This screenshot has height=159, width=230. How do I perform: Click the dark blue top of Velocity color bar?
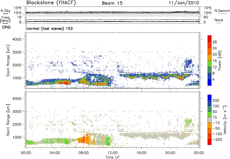[x=210, y=97]
